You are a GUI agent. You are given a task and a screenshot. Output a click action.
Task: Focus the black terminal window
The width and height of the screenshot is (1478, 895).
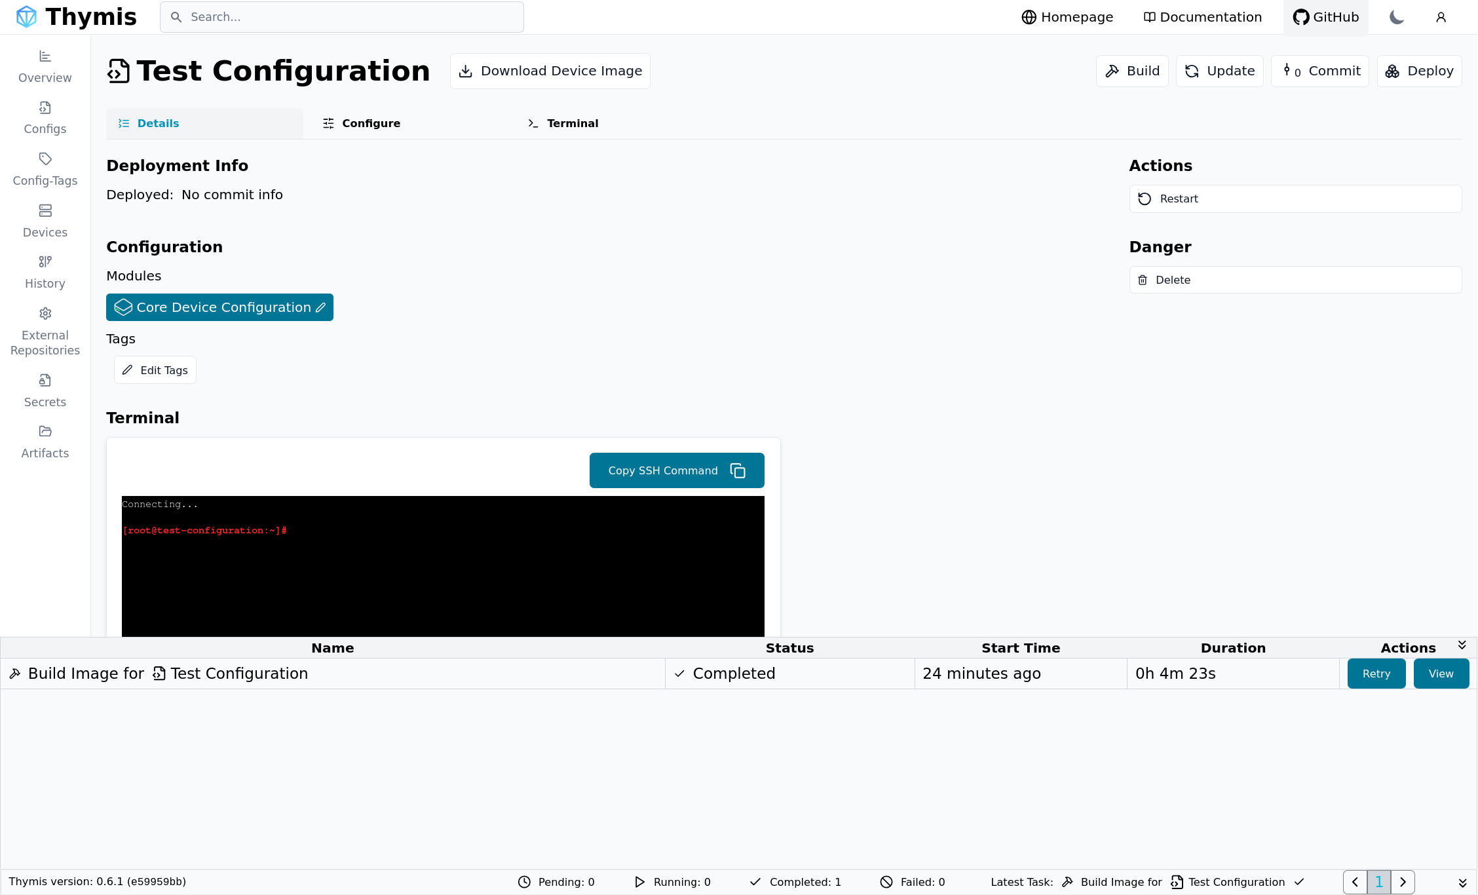click(x=443, y=566)
